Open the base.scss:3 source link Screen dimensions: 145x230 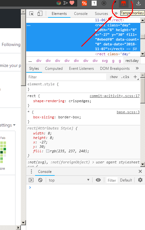point(128,112)
